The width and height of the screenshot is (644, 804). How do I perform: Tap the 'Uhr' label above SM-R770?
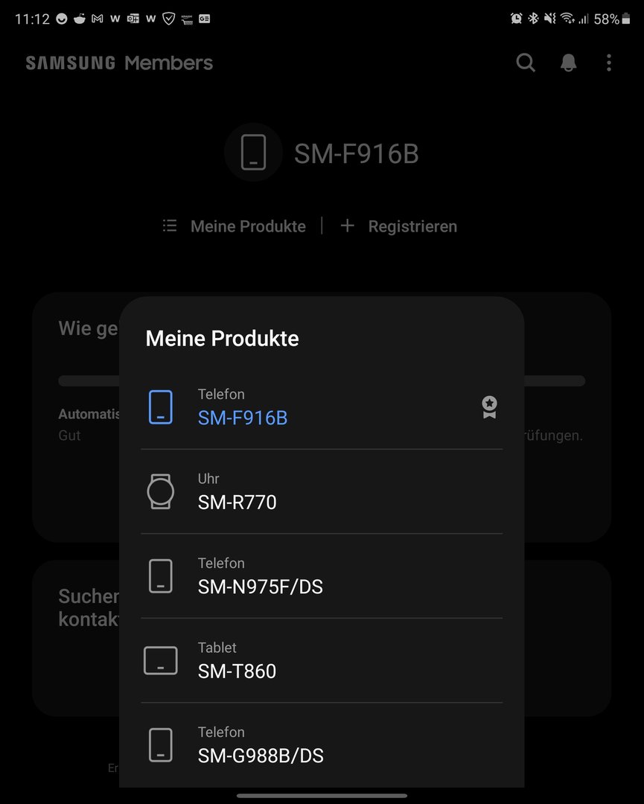[x=208, y=479]
